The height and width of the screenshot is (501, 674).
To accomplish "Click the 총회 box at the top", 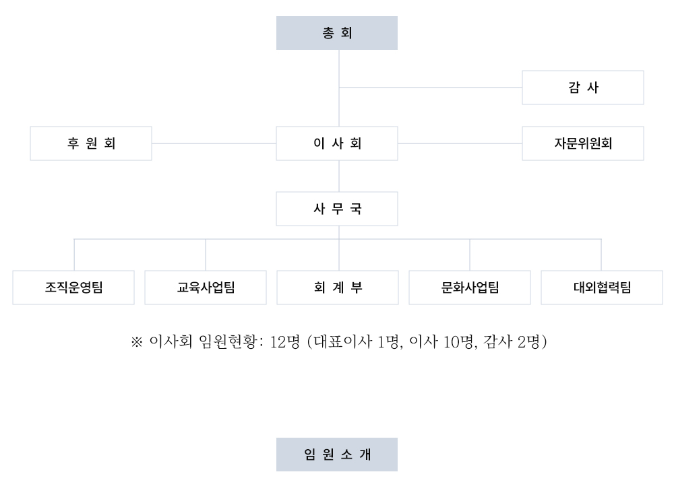I will (x=336, y=33).
